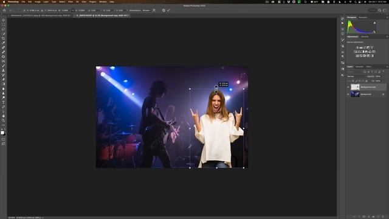Select the Lasso tool
The width and height of the screenshot is (389, 219).
tap(3, 29)
